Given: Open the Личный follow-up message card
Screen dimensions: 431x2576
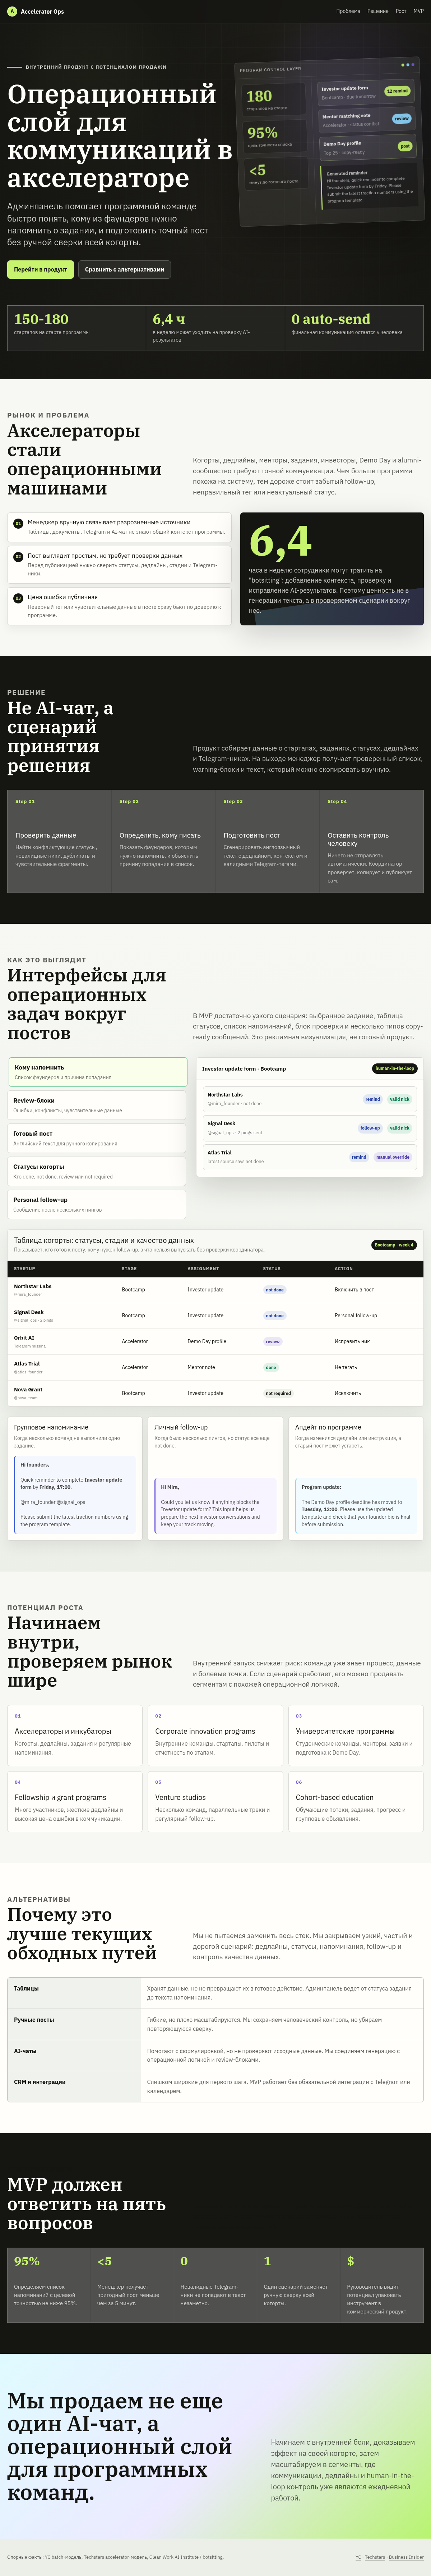Looking at the screenshot, I should [215, 1478].
